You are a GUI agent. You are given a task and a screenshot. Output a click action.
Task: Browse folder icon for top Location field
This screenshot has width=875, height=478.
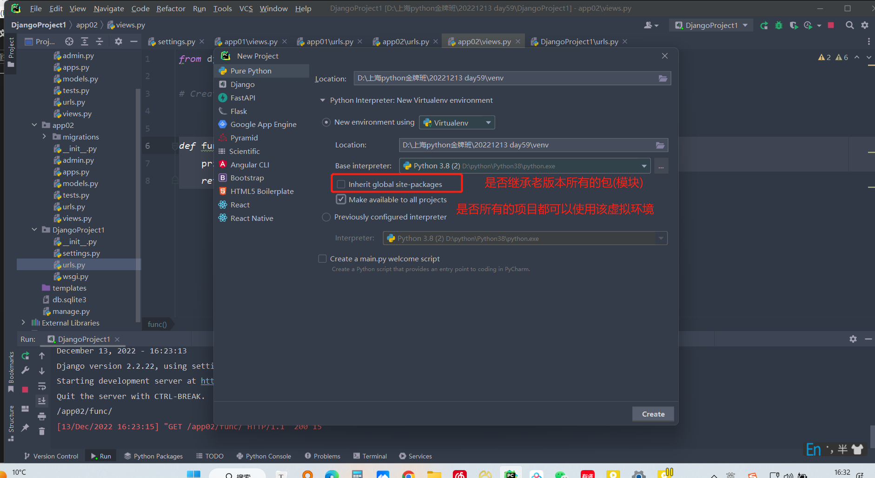(x=663, y=78)
